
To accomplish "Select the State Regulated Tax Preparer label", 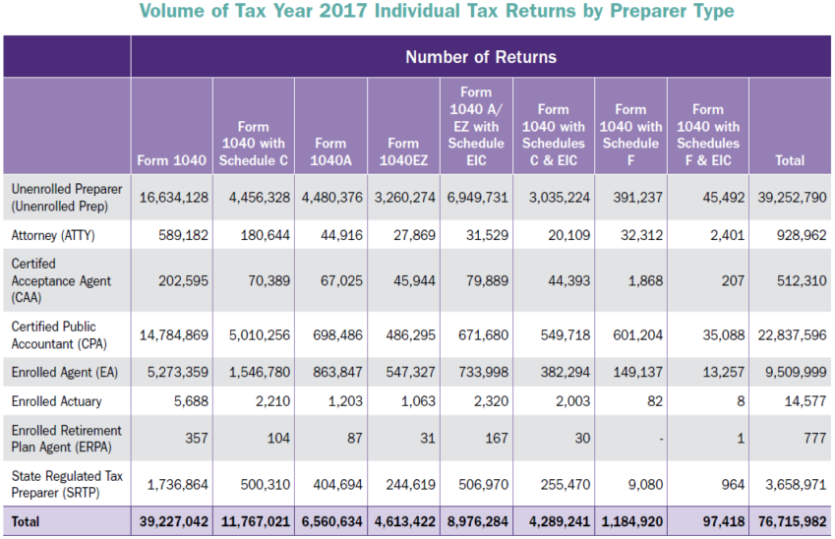I will pyautogui.click(x=67, y=484).
